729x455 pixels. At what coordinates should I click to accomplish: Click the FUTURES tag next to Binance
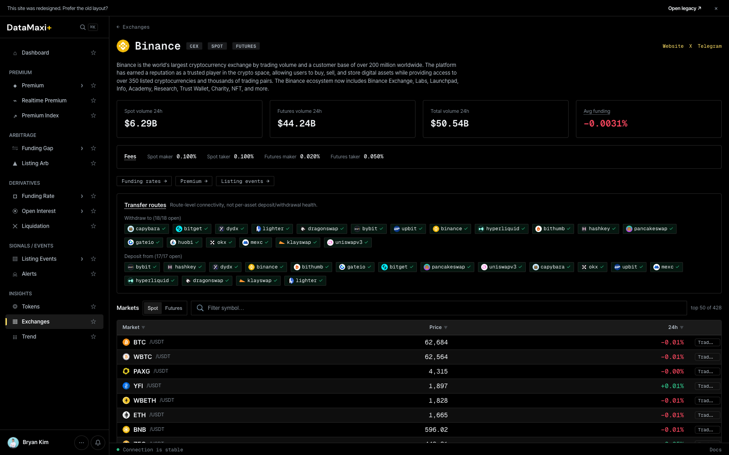tap(246, 46)
